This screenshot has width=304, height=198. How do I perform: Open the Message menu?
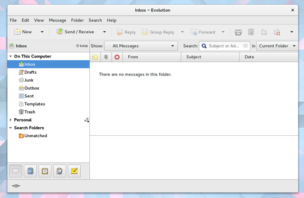(x=57, y=20)
